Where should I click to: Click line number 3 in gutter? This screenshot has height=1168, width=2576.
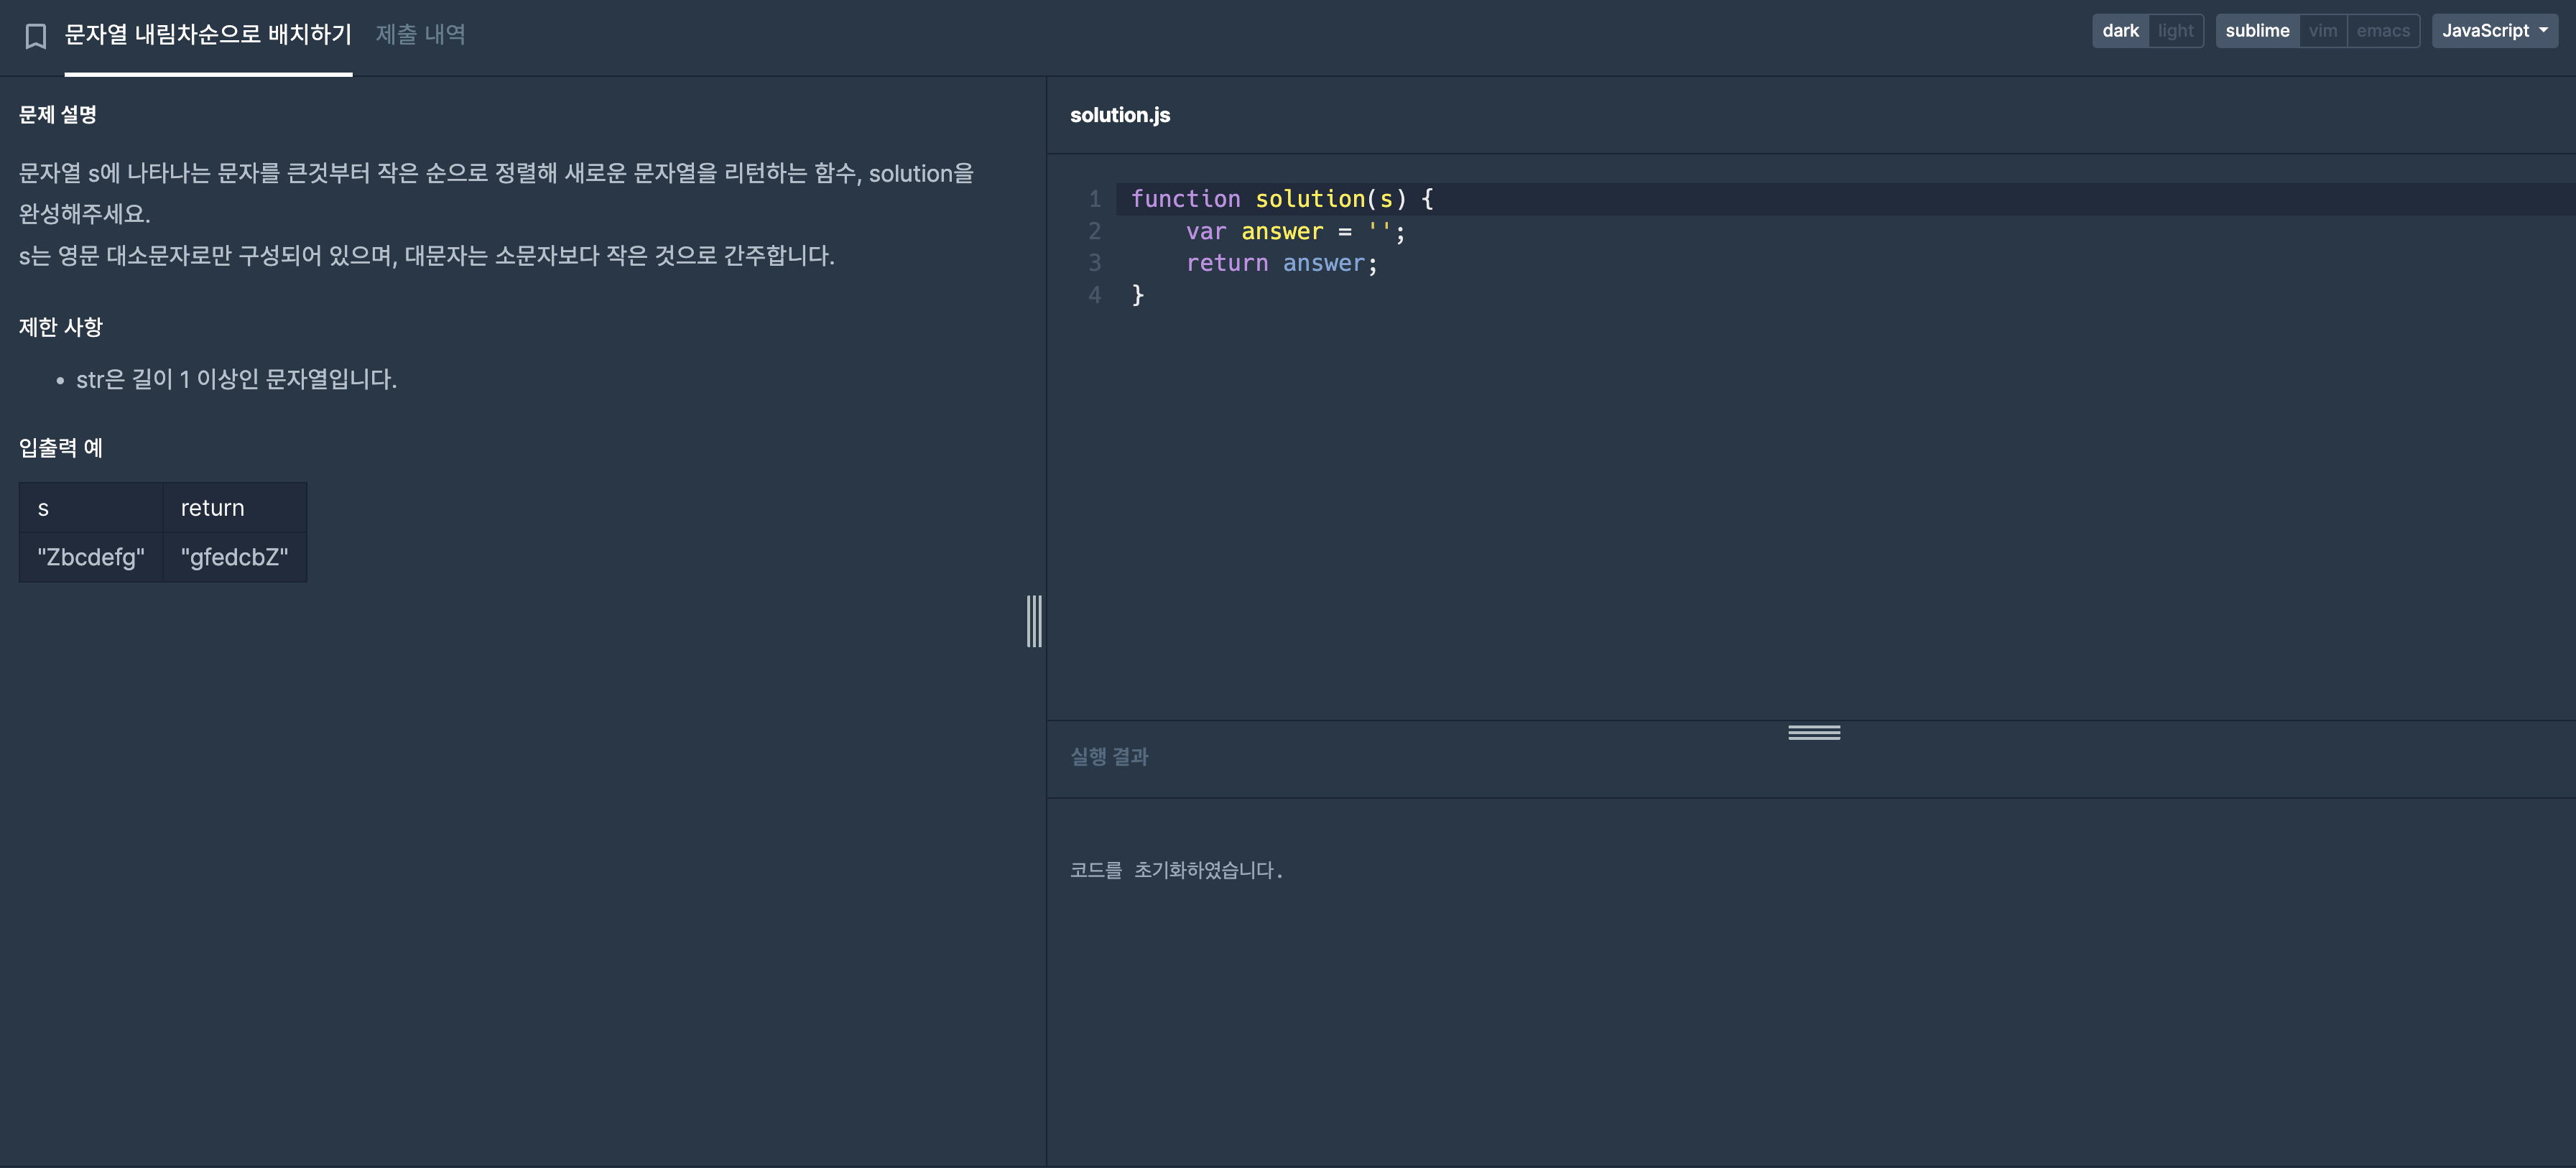point(1094,263)
